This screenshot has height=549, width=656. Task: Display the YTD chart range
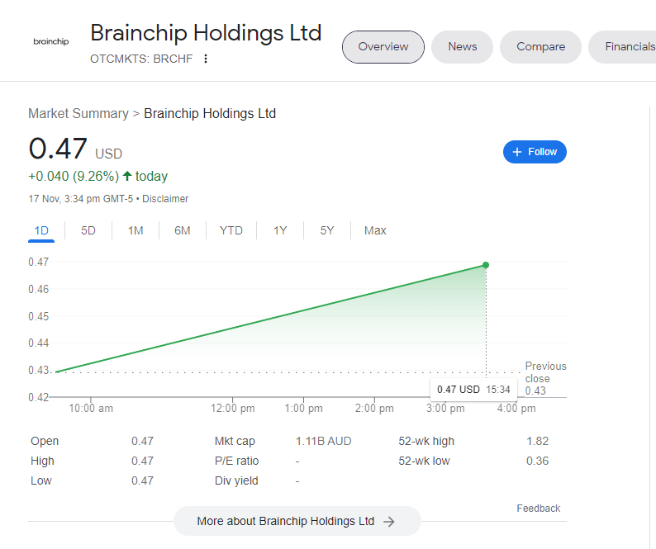point(231,230)
